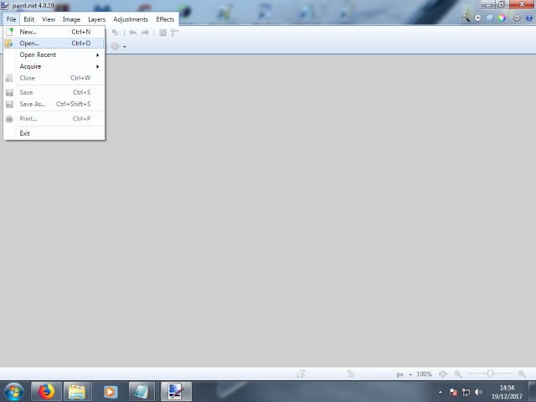
Task: Toggle the Colors window wheel icon
Action: pos(502,18)
